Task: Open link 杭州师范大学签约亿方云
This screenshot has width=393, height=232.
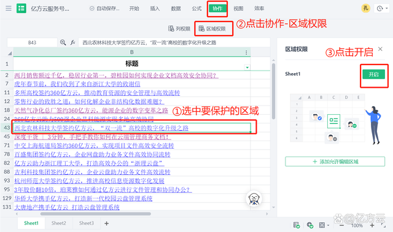Action: [x=89, y=180]
